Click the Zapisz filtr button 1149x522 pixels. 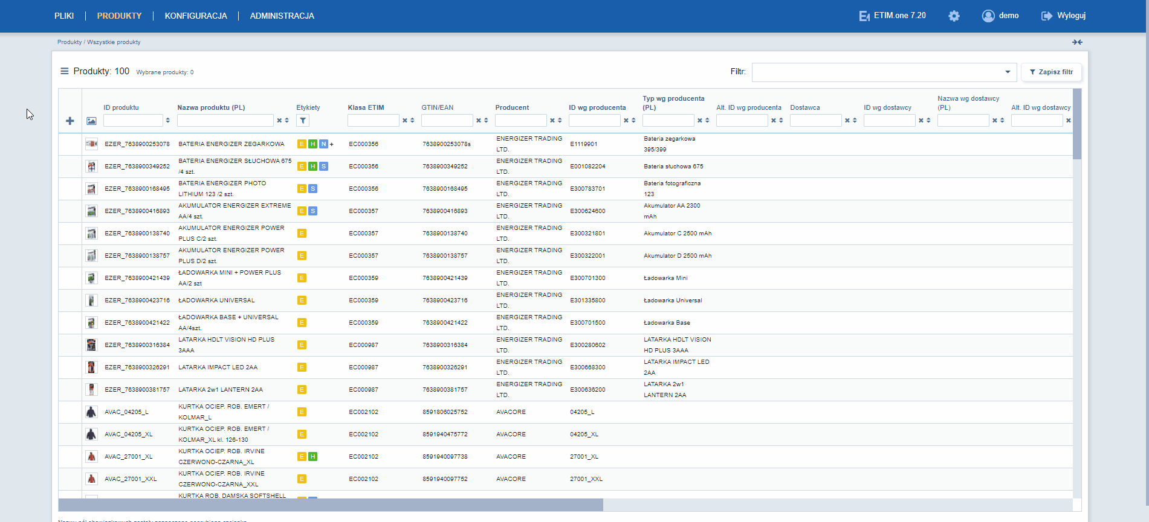click(1051, 72)
